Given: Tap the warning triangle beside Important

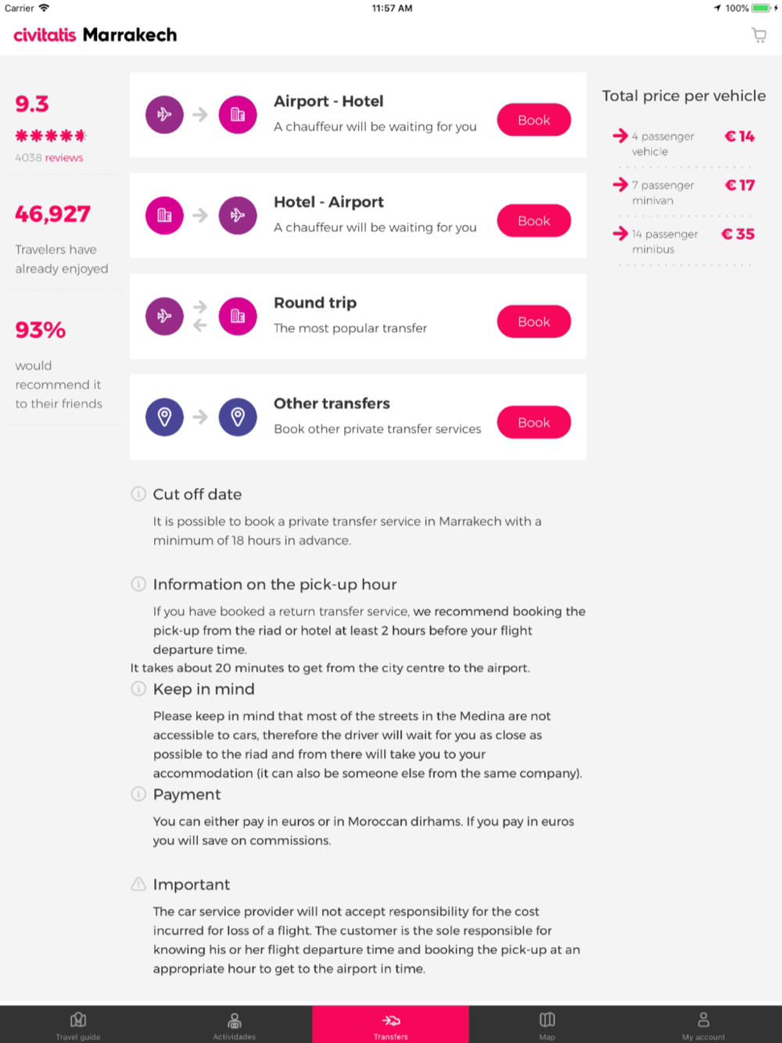Looking at the screenshot, I should [138, 884].
